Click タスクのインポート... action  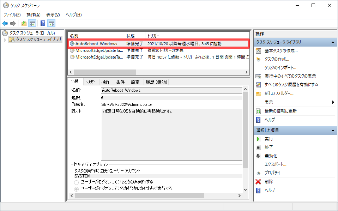[280, 68]
